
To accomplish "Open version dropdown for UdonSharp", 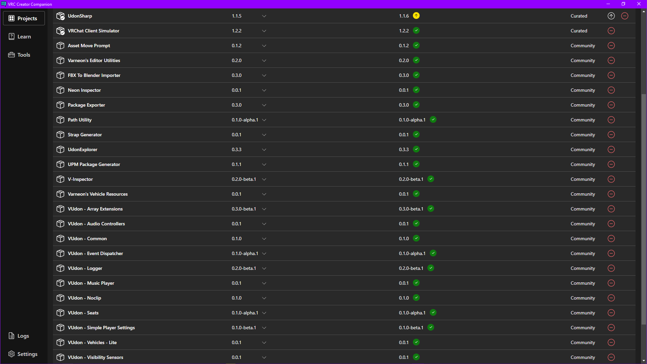I will point(264,16).
